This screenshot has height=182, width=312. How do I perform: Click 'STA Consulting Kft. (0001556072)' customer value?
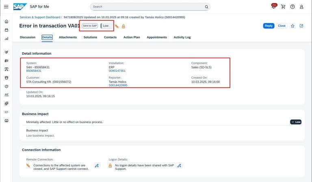[x=49, y=82]
